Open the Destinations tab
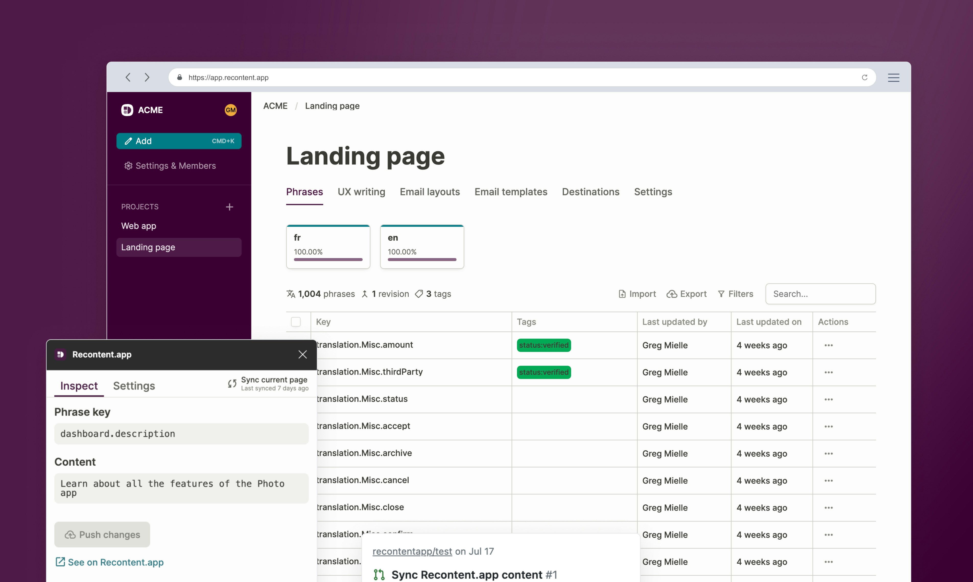 coord(590,192)
